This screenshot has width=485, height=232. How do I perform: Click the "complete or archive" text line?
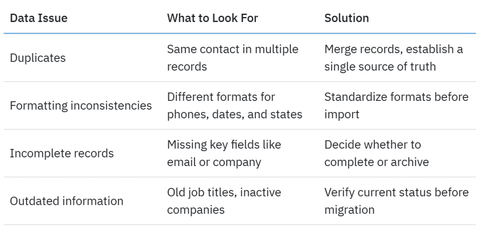click(377, 162)
